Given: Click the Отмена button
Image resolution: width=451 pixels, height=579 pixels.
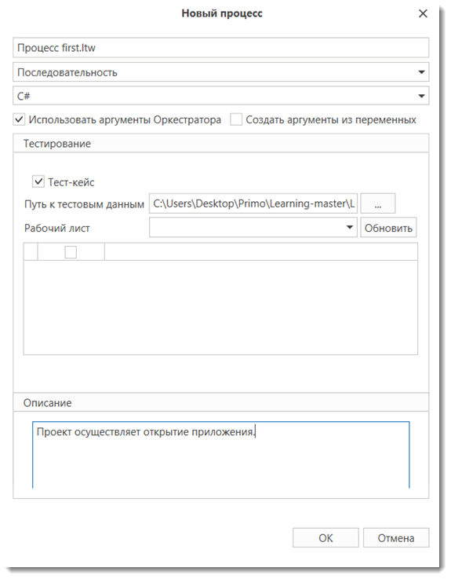Looking at the screenshot, I should tap(396, 538).
